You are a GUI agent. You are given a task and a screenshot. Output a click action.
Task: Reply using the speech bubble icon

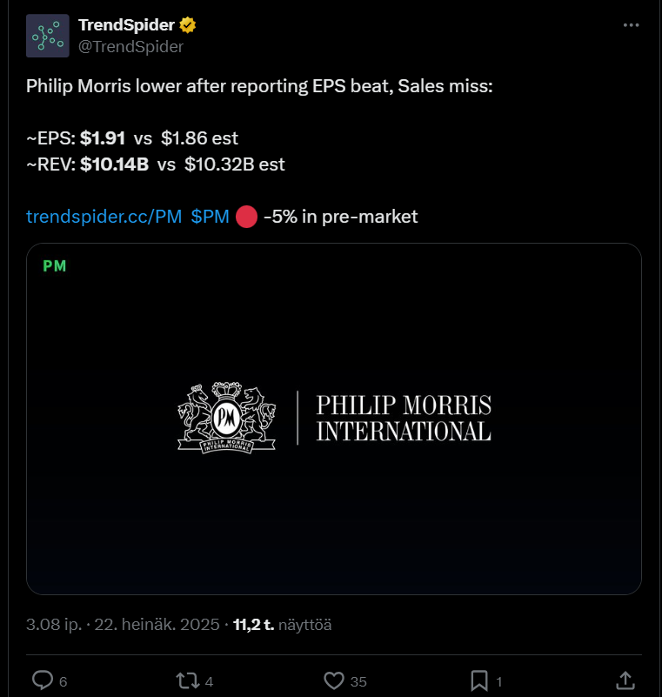pyautogui.click(x=43, y=680)
